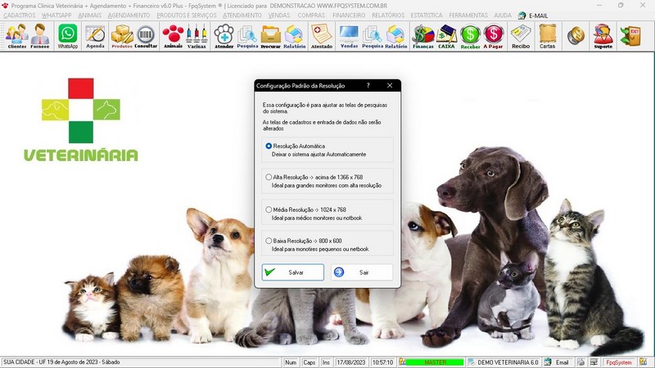Open the CAIXA toolbar icon
This screenshot has height=368, width=655.
pos(447,35)
